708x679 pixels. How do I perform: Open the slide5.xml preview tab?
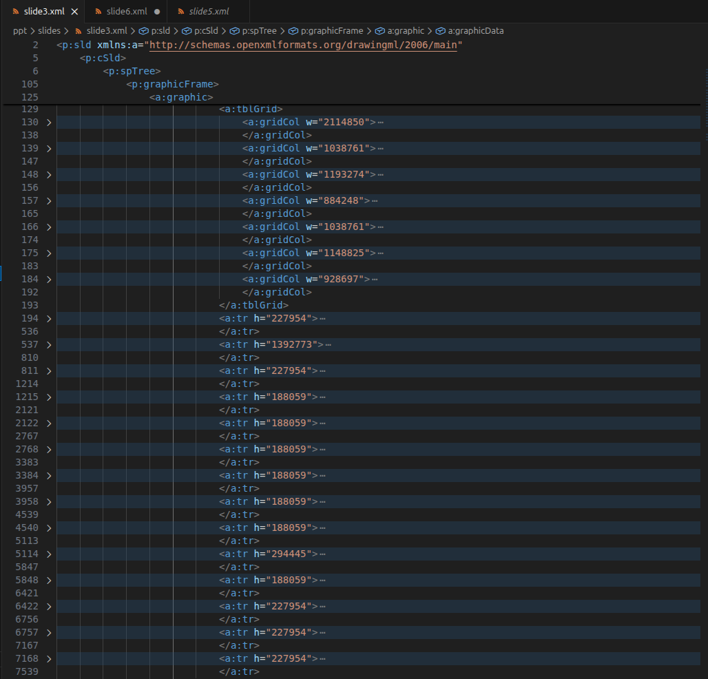[x=209, y=12]
